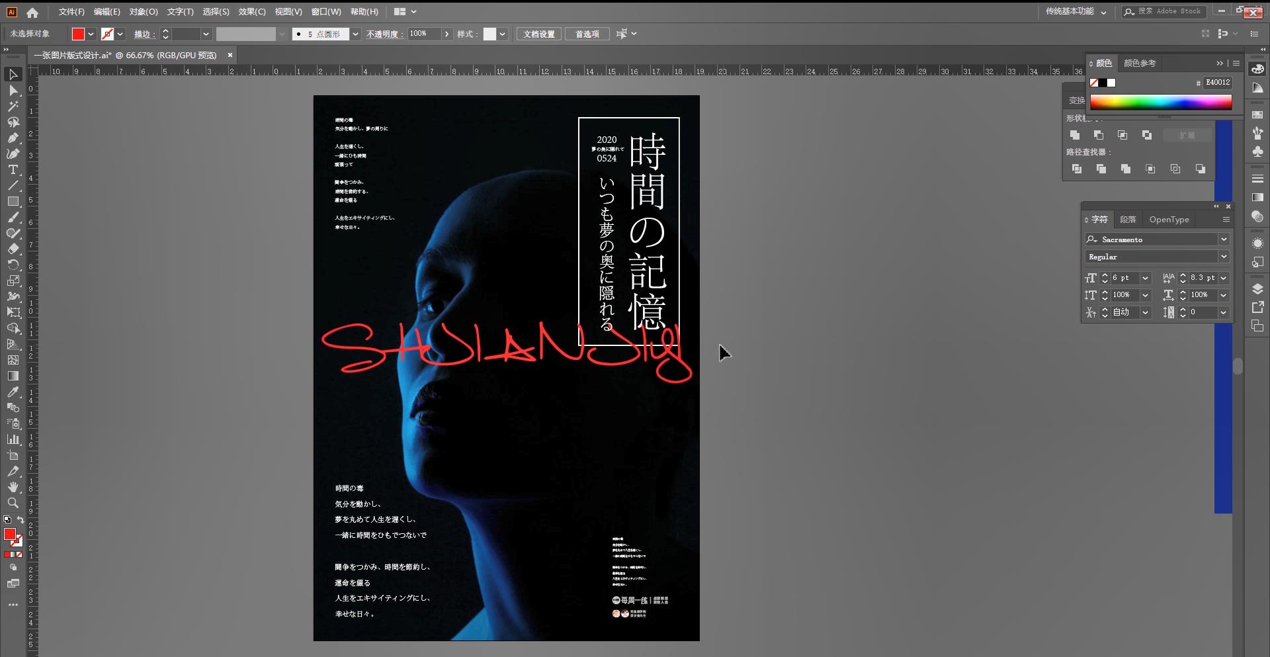Click the Unite shape mode icon

1075,135
